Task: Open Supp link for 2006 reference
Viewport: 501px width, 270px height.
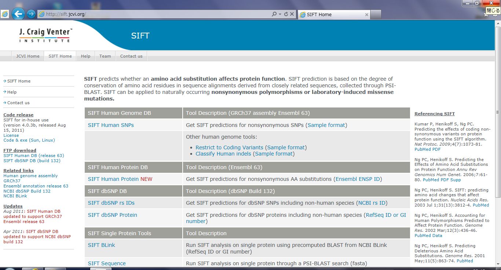Action: (456, 180)
